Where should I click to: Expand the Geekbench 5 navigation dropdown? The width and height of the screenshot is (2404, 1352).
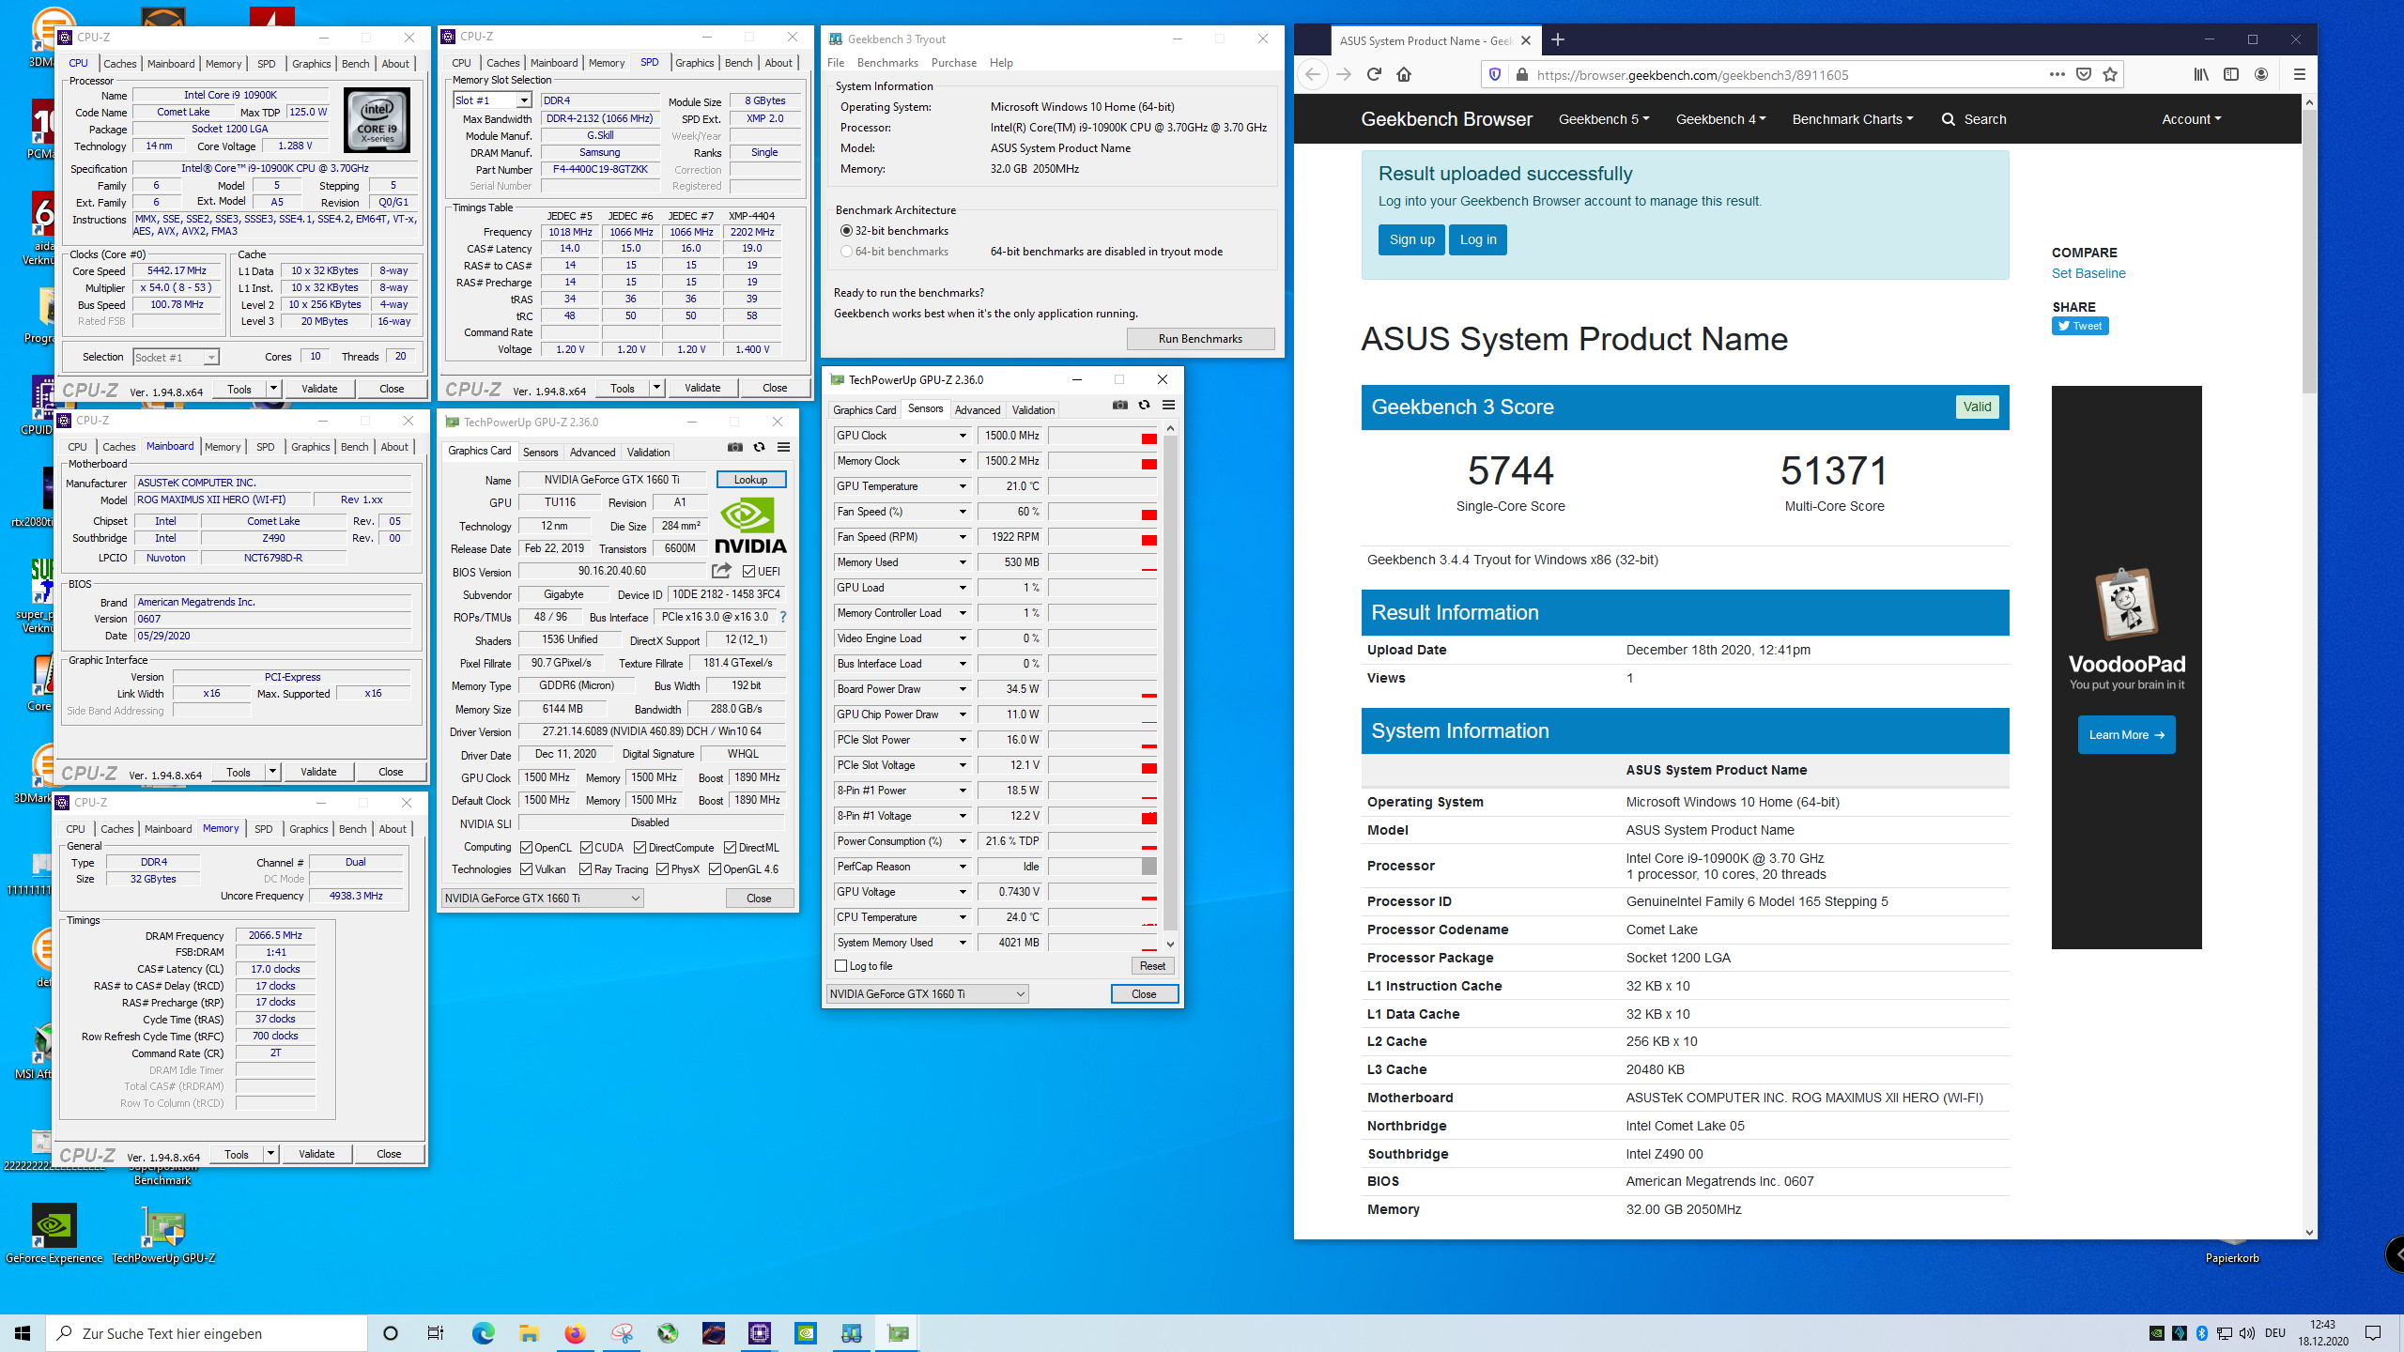click(x=1604, y=119)
